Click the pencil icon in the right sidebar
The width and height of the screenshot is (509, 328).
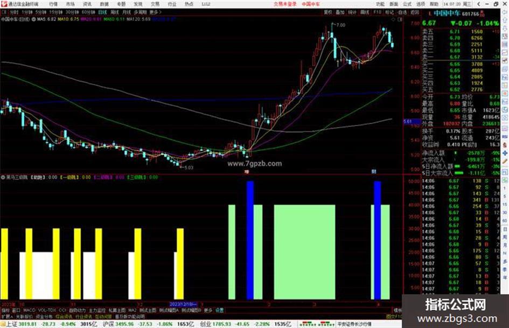pyautogui.click(x=505, y=162)
